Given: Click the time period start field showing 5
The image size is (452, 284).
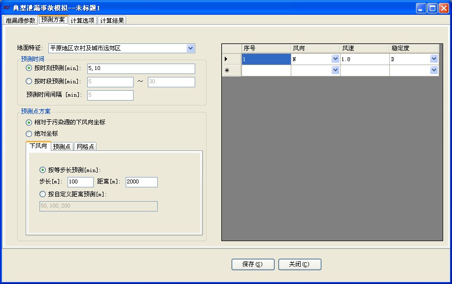Looking at the screenshot, I should pos(110,82).
